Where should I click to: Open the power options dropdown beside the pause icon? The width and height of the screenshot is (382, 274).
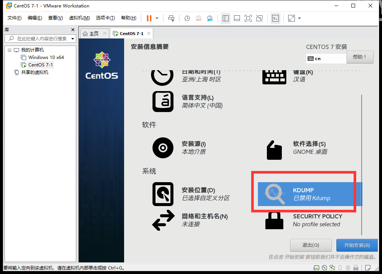pos(157,18)
